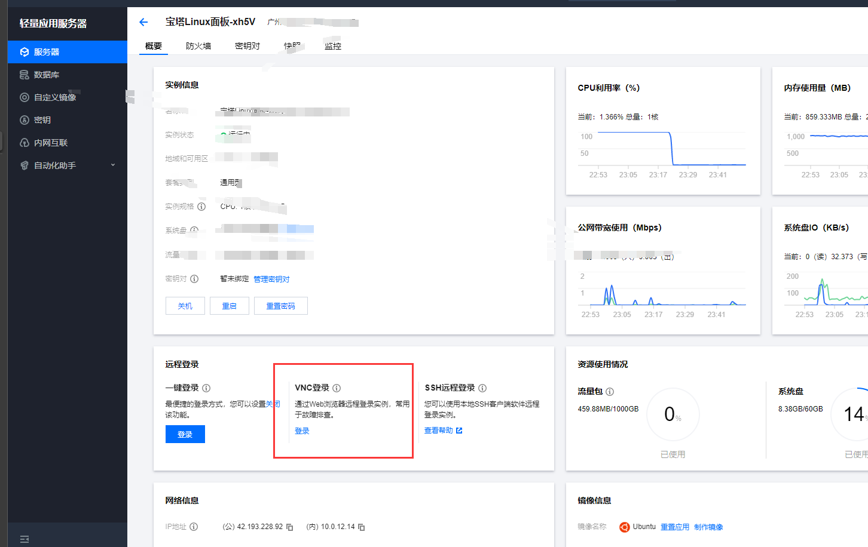Image resolution: width=868 pixels, height=547 pixels.
Task: Show info icon next to IP地址
Action: coord(194,527)
